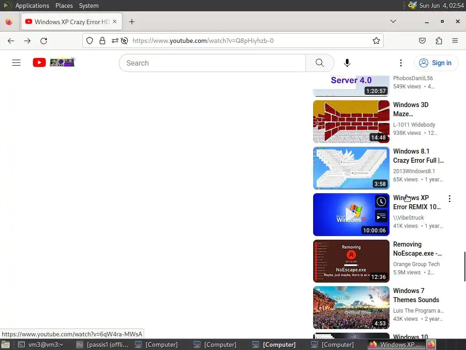The height and width of the screenshot is (350, 466).
Task: Click channel name 2013Windows8.1
Action: tap(414, 171)
